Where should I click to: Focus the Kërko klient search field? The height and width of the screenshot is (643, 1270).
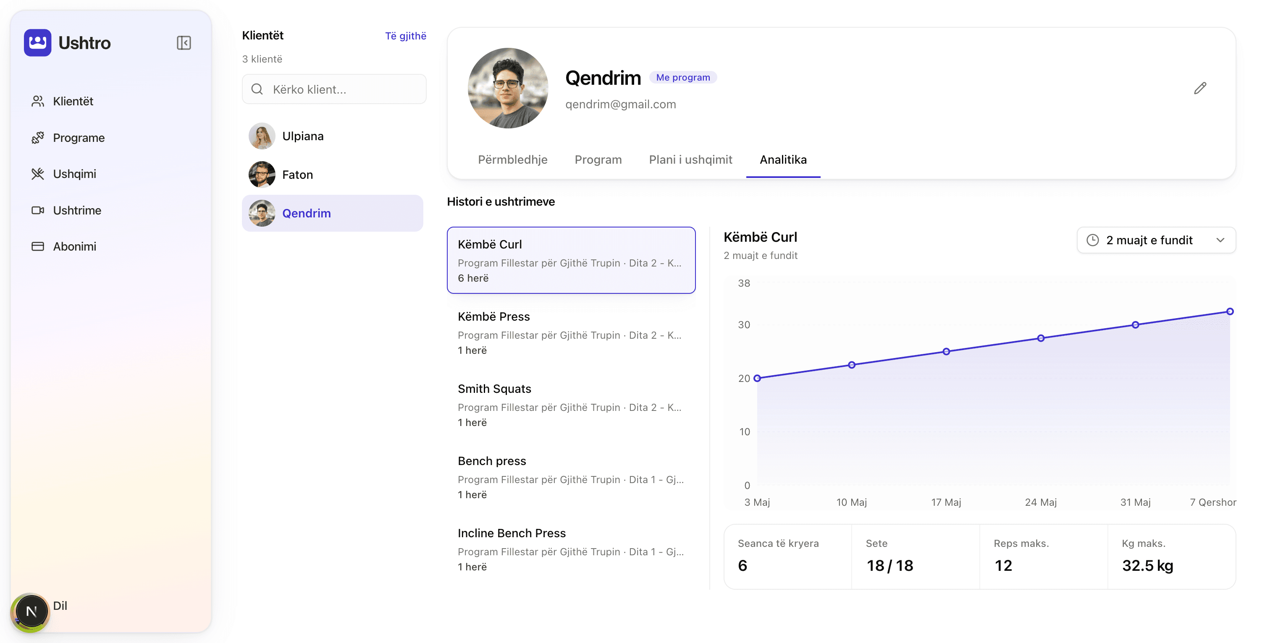(334, 89)
